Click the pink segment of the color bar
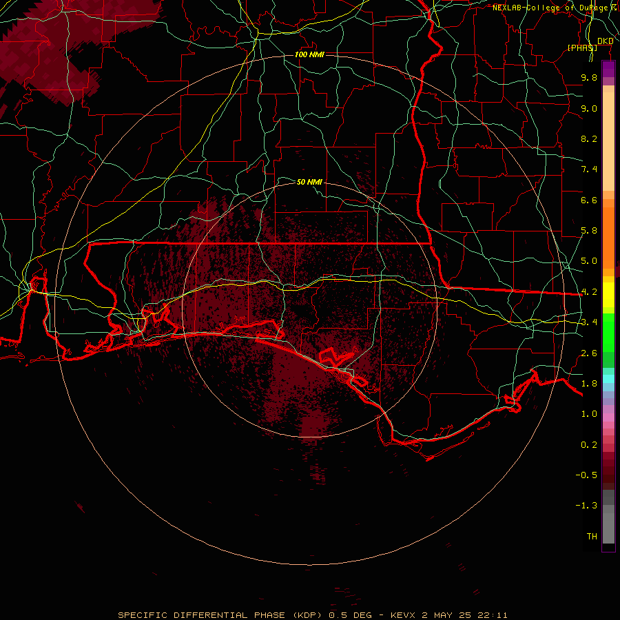Image resolution: width=620 pixels, height=620 pixels. 608,417
